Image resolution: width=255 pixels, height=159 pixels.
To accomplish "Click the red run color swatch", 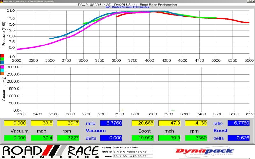I will tap(2, 56).
